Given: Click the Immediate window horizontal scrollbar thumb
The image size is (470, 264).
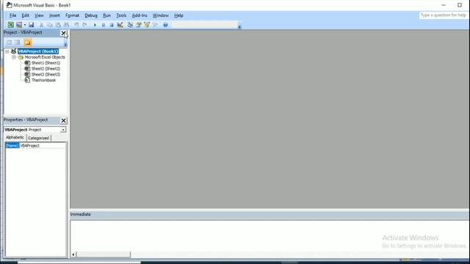Looking at the screenshot, I should point(104,254).
